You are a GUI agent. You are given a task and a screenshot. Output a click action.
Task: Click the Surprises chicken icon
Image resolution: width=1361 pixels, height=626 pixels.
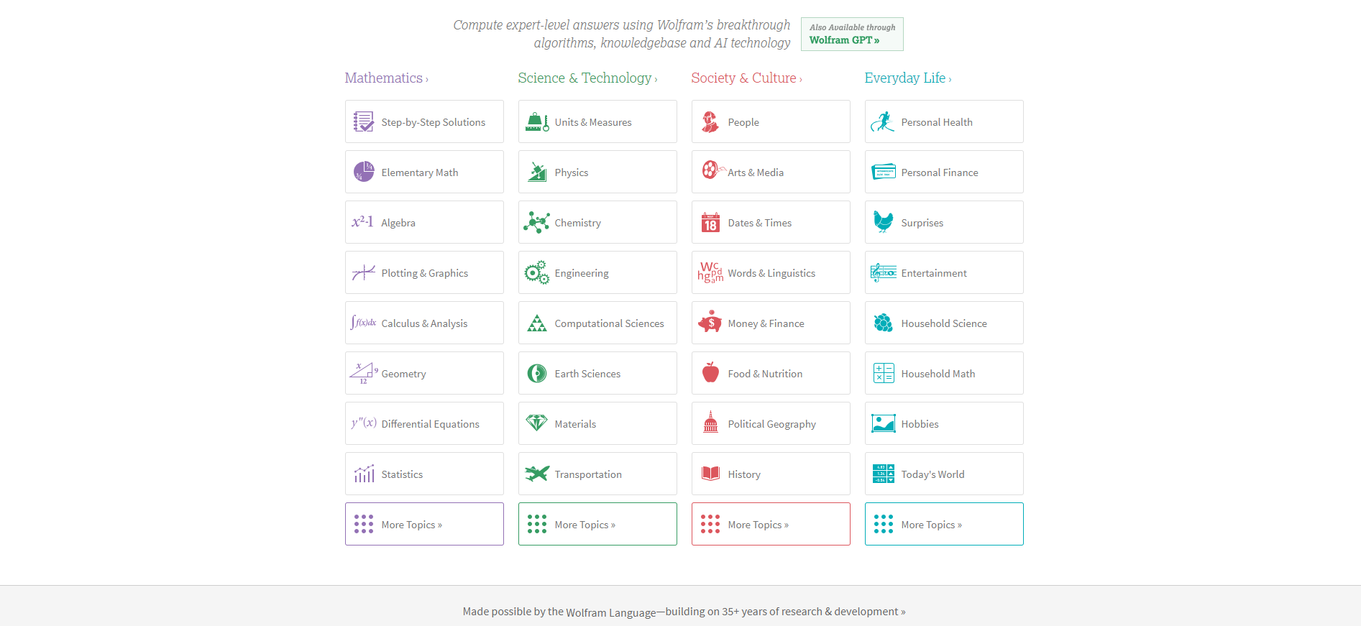click(883, 222)
